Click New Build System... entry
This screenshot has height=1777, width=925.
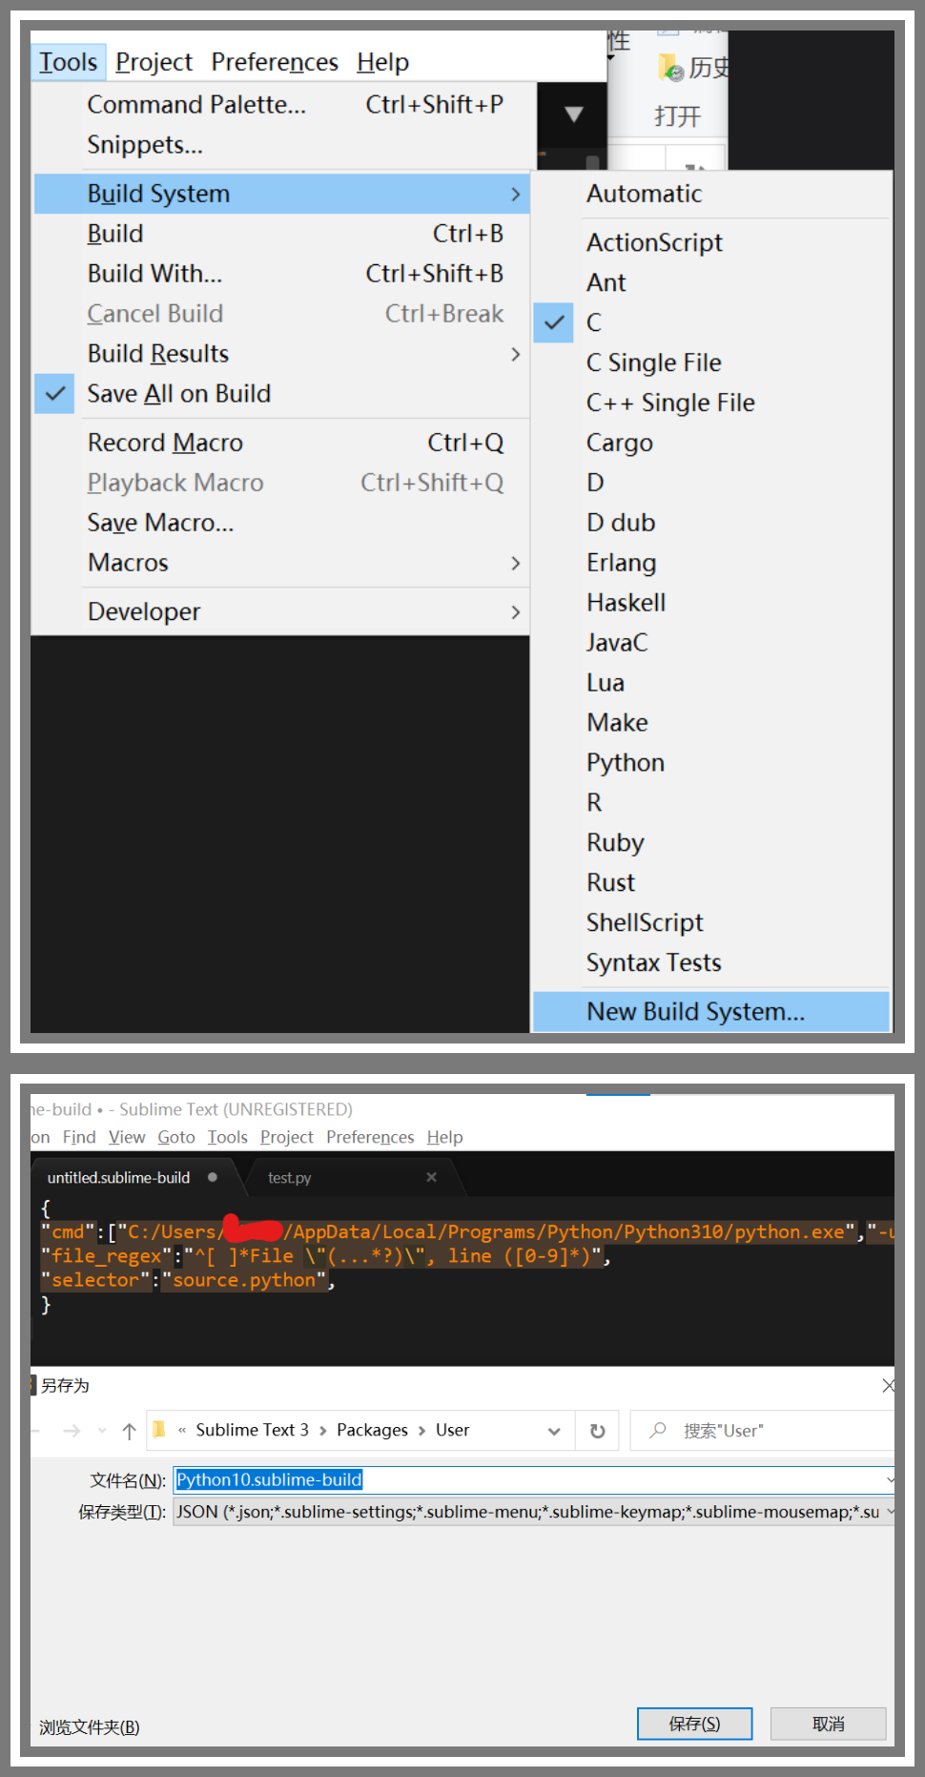711,1012
